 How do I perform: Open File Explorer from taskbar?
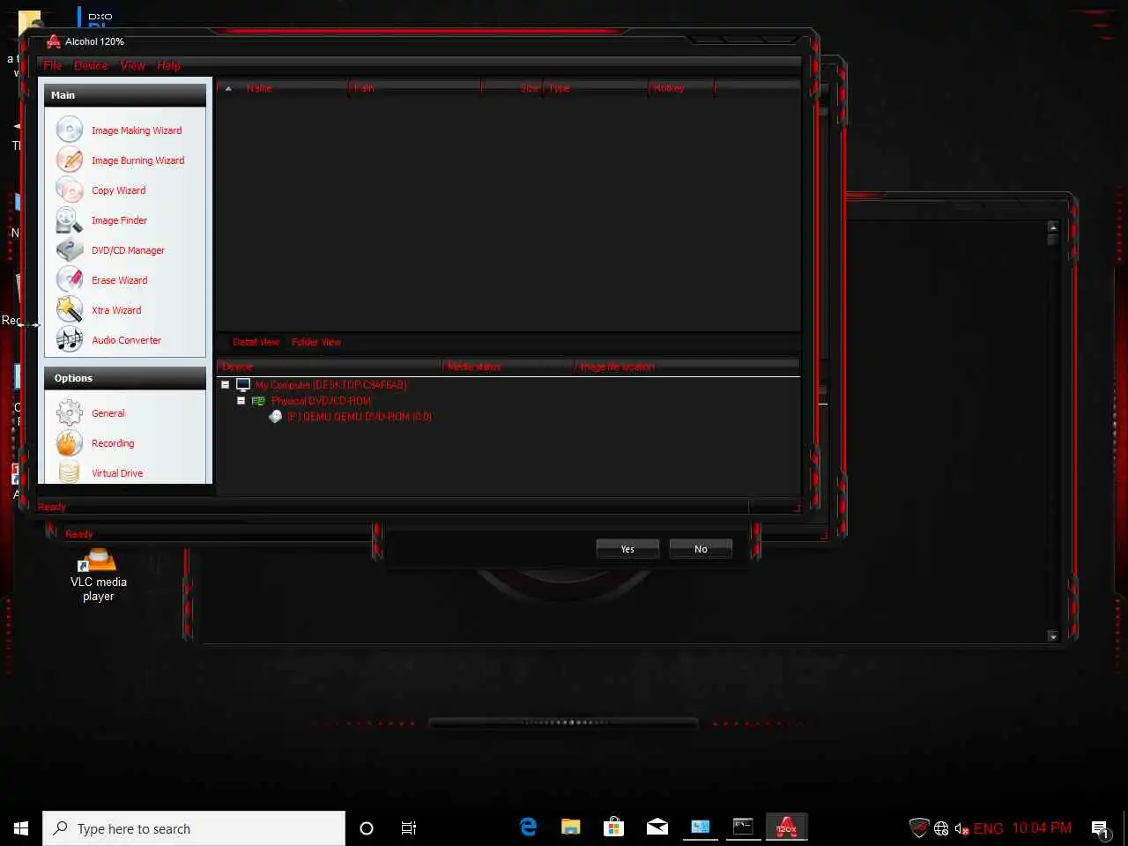[570, 827]
